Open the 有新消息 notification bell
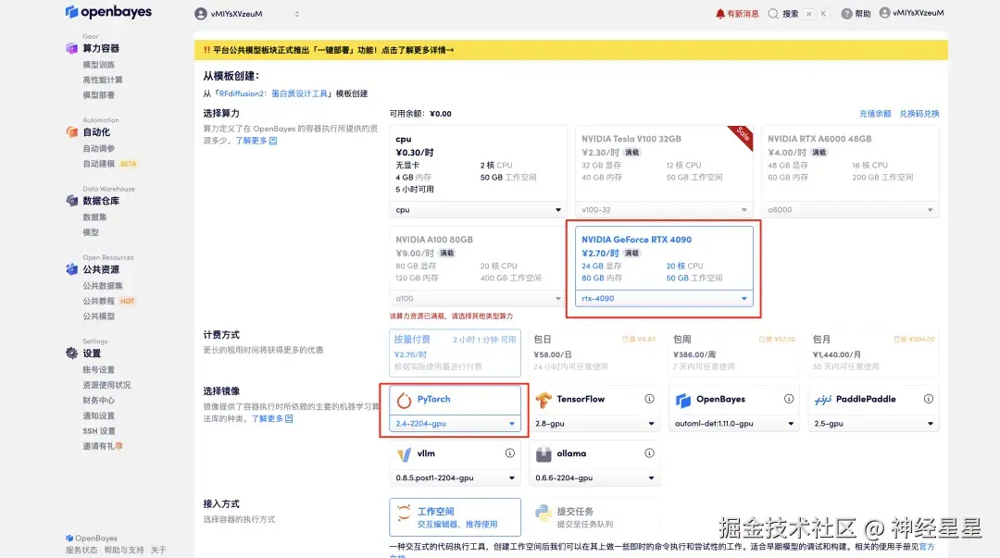 click(720, 13)
